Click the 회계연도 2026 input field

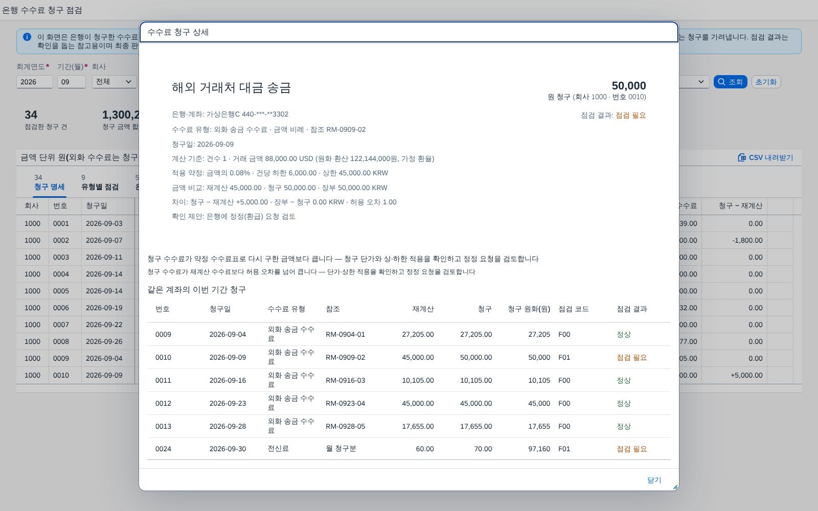(35, 82)
